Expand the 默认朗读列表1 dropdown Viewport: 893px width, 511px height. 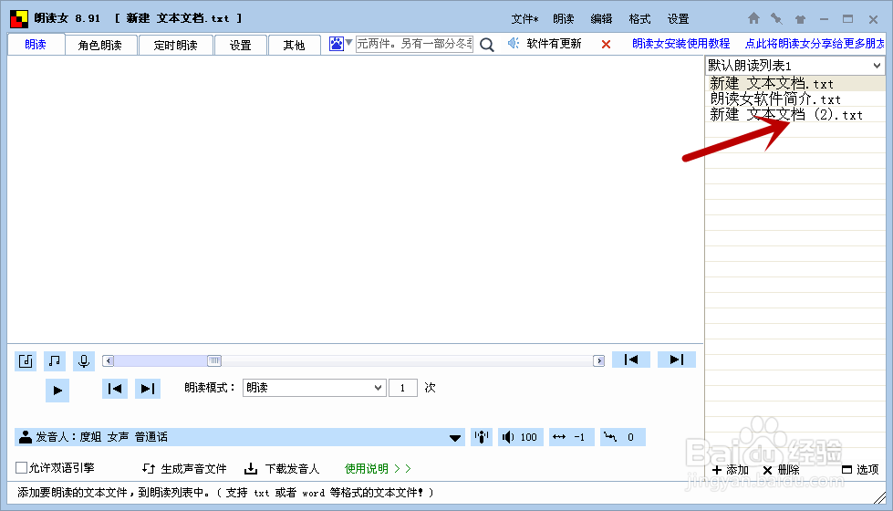coord(877,66)
